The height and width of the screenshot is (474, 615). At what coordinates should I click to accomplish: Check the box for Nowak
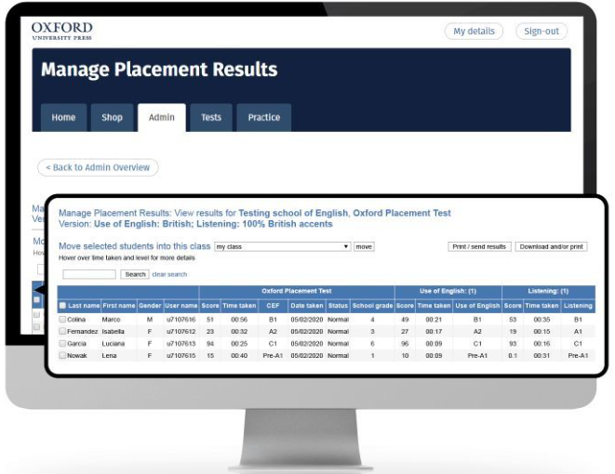62,356
